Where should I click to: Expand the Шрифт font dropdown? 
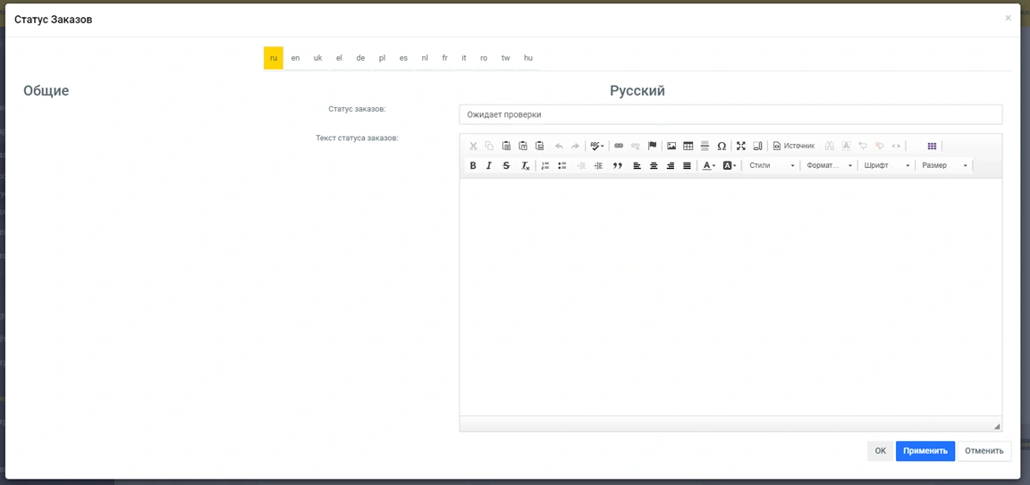pos(886,166)
